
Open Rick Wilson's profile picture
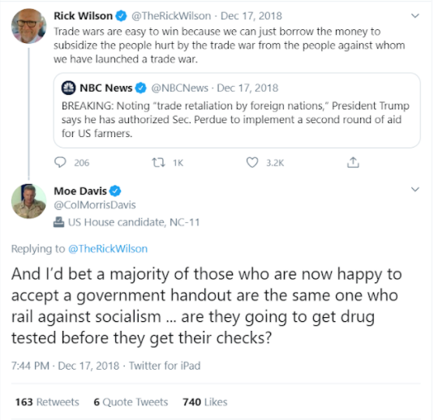(28, 26)
